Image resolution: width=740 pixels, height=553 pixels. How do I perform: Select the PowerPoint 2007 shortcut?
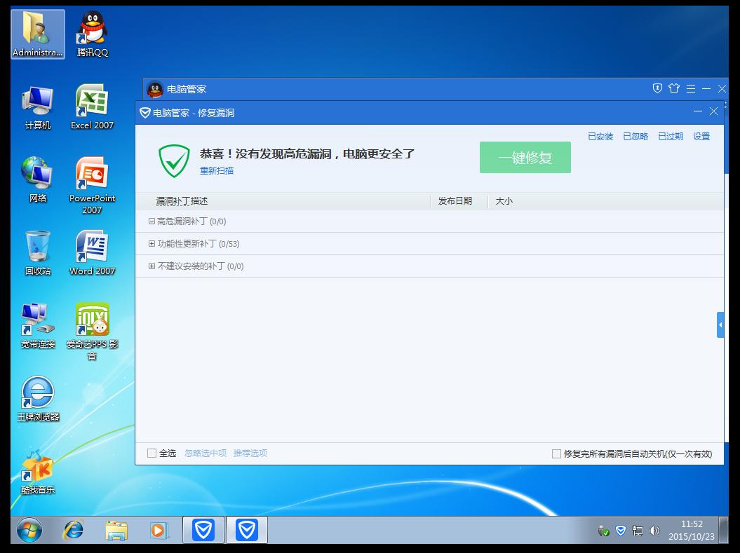tap(92, 186)
